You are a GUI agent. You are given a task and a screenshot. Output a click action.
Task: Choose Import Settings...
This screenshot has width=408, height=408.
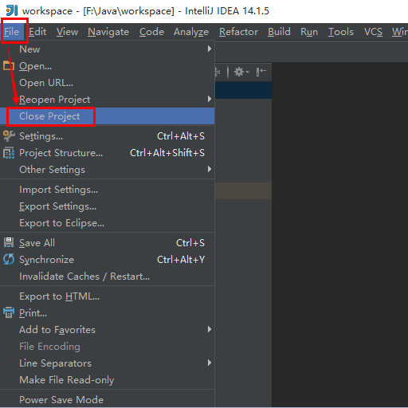[108, 190]
